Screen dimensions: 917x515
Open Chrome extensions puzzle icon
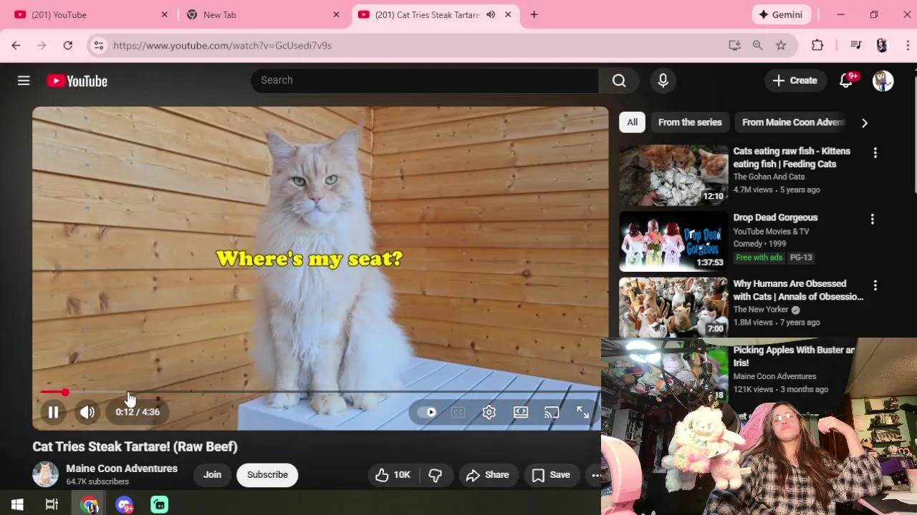817,45
